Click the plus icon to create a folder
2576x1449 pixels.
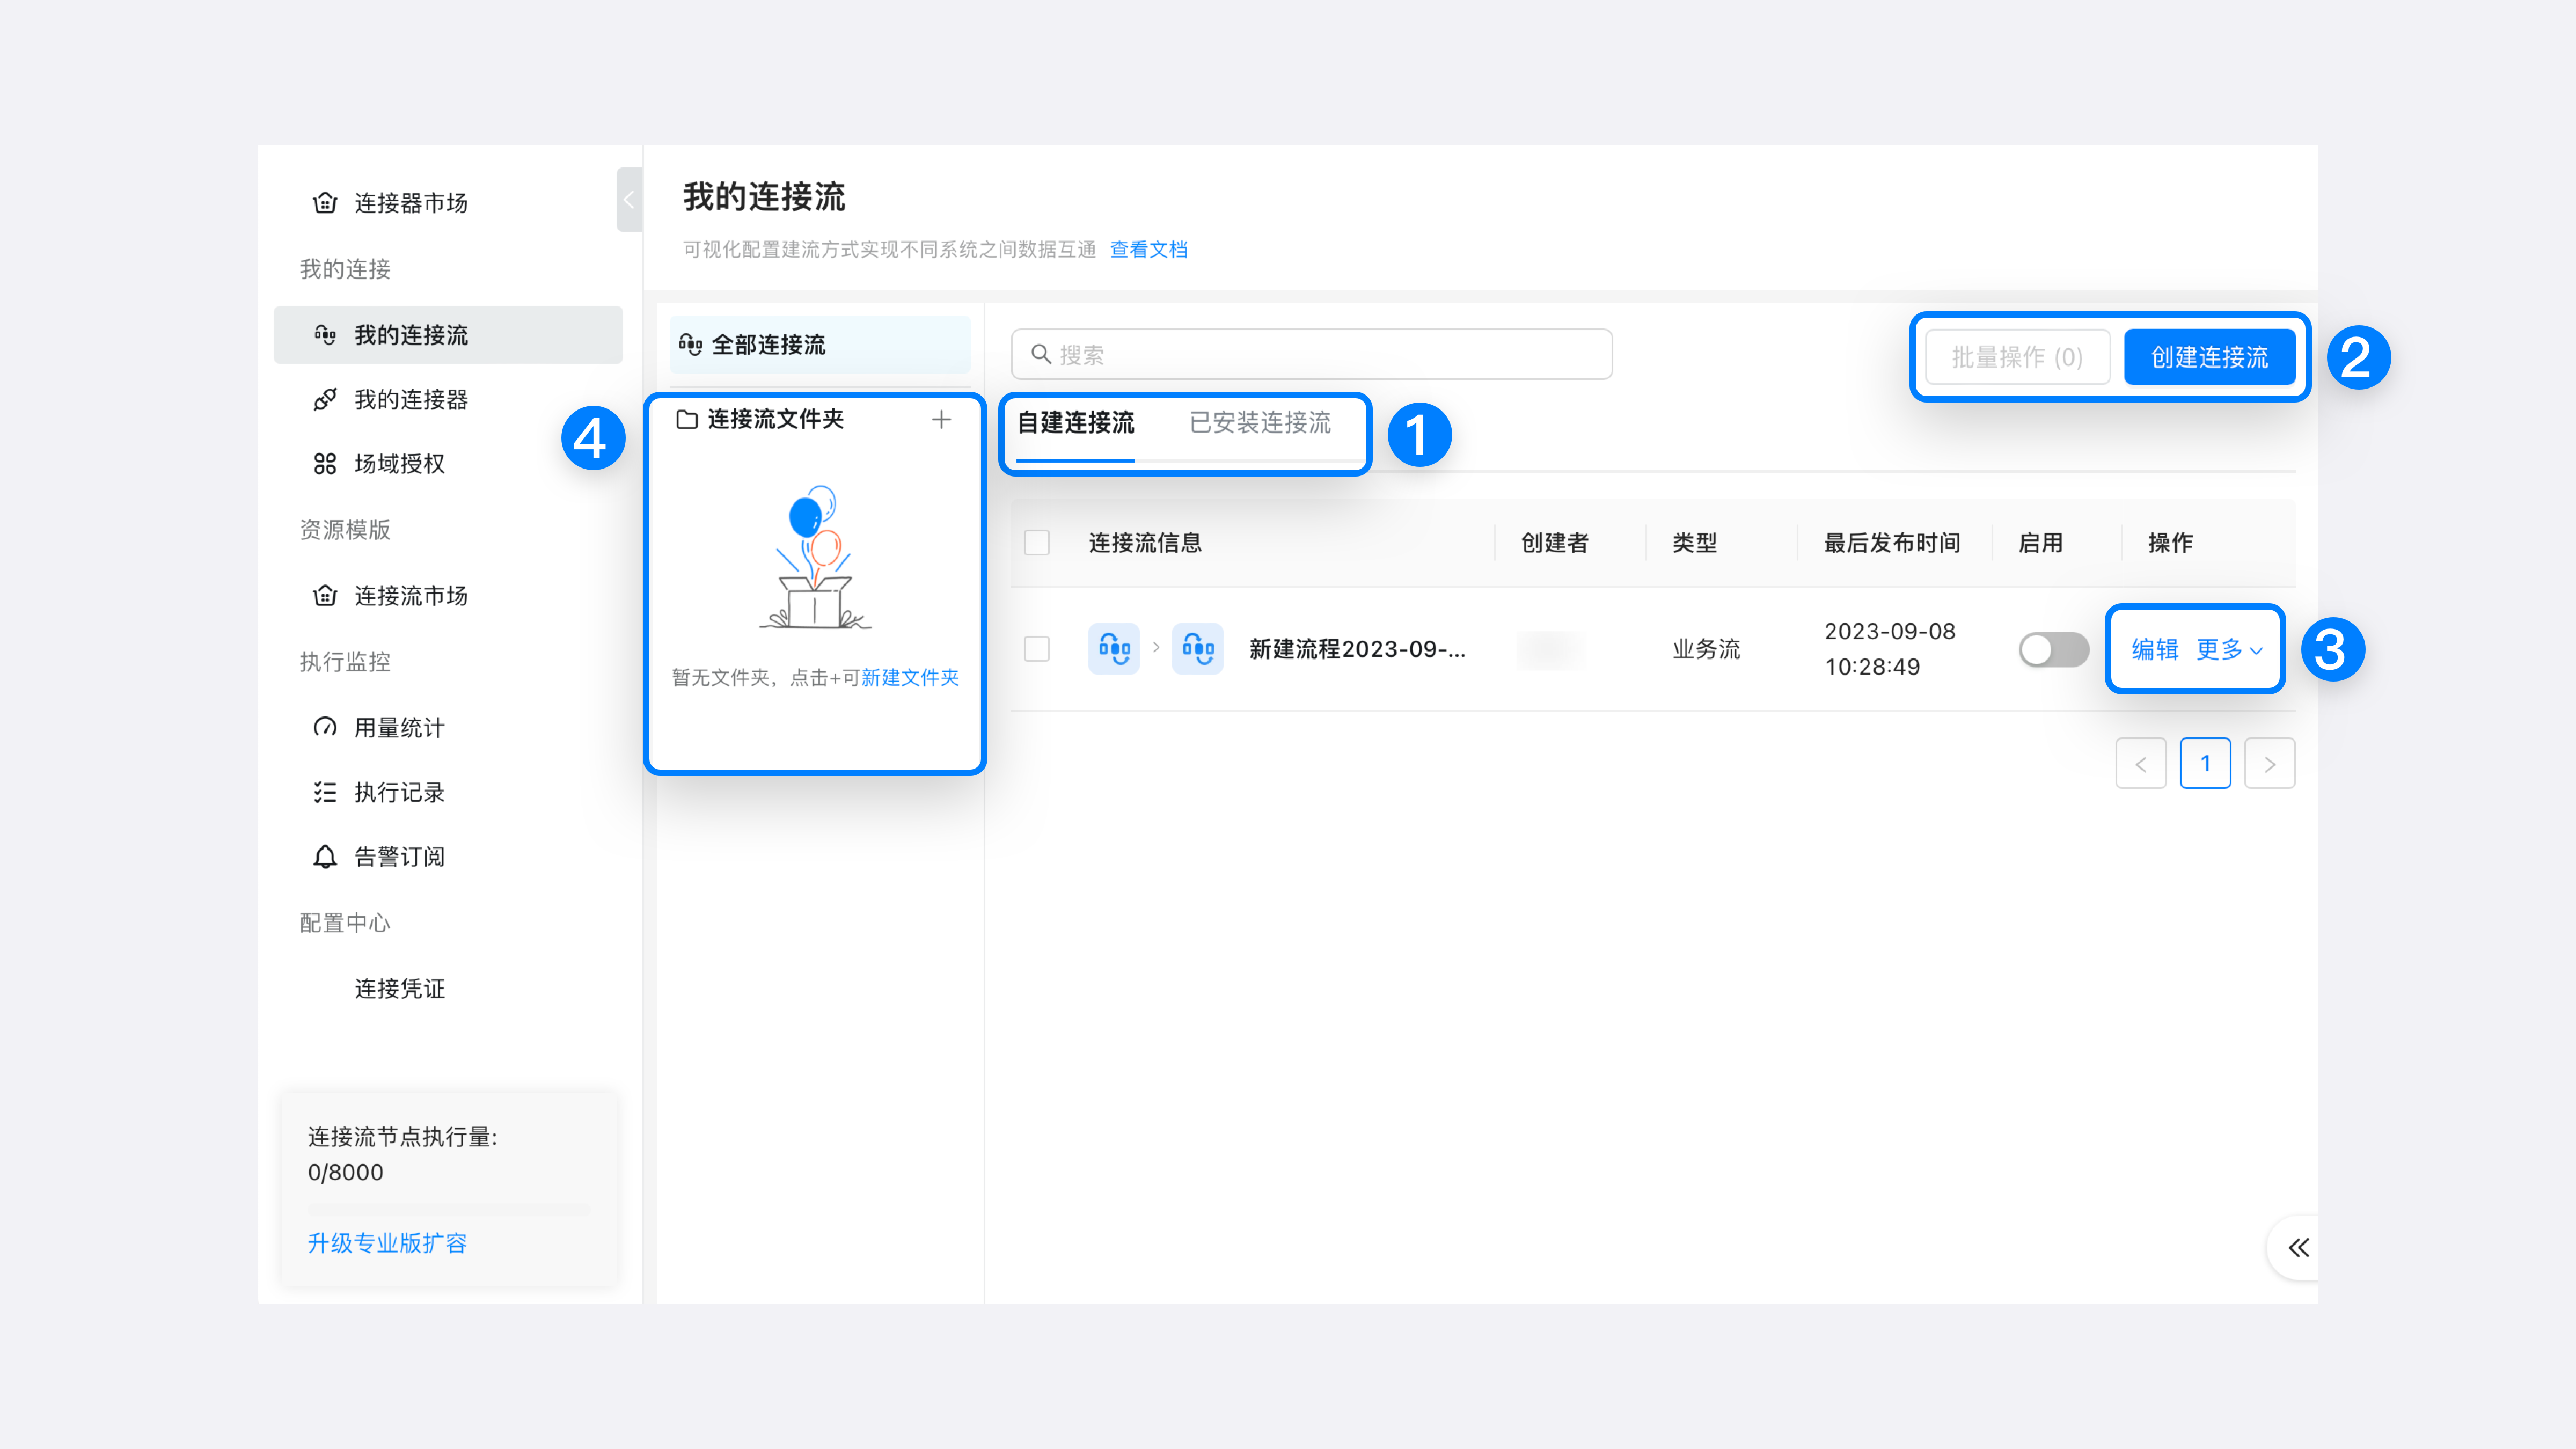coord(941,419)
